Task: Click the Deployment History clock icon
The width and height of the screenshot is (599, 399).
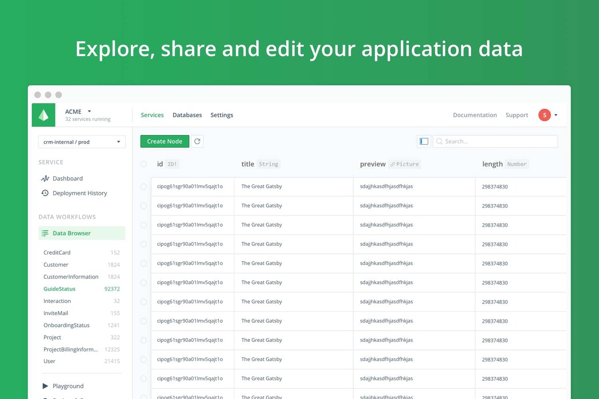Action: 45,193
